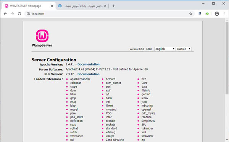
Task: Open the Chrome three-dot menu
Action: pos(224,14)
